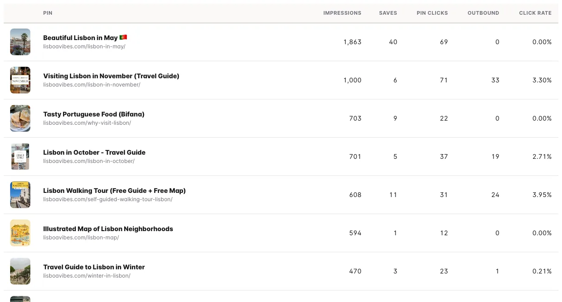Click the lisboavibes.com/lisbon-map/ URL
The width and height of the screenshot is (562, 302).
[81, 238]
